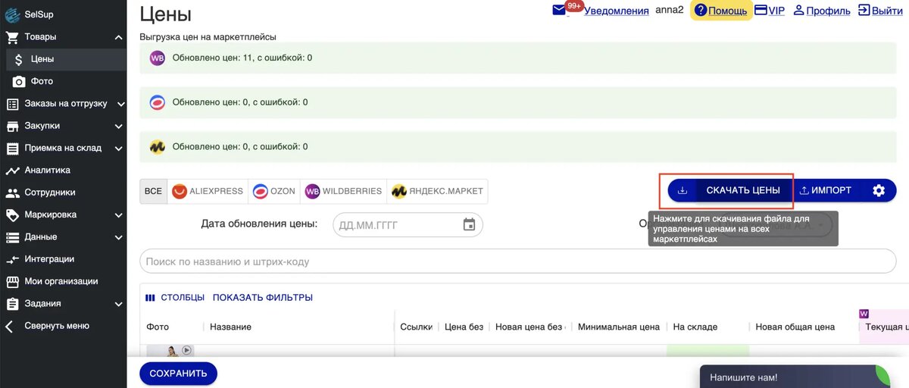Click the Выйти exit icon
The width and height of the screenshot is (909, 388).
point(864,11)
